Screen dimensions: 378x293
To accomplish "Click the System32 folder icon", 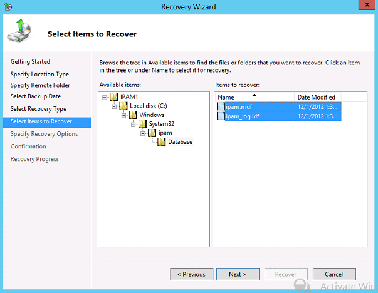I will (142, 124).
